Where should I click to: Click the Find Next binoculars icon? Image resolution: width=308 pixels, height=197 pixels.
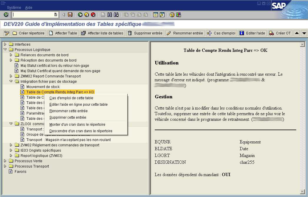[x=116, y=15]
